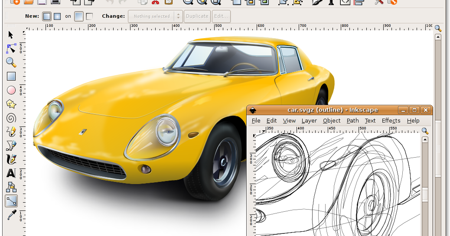Viewport: 450px width, 236px height.
Task: Open the Text and Font dialog icon
Action: coord(331,2)
